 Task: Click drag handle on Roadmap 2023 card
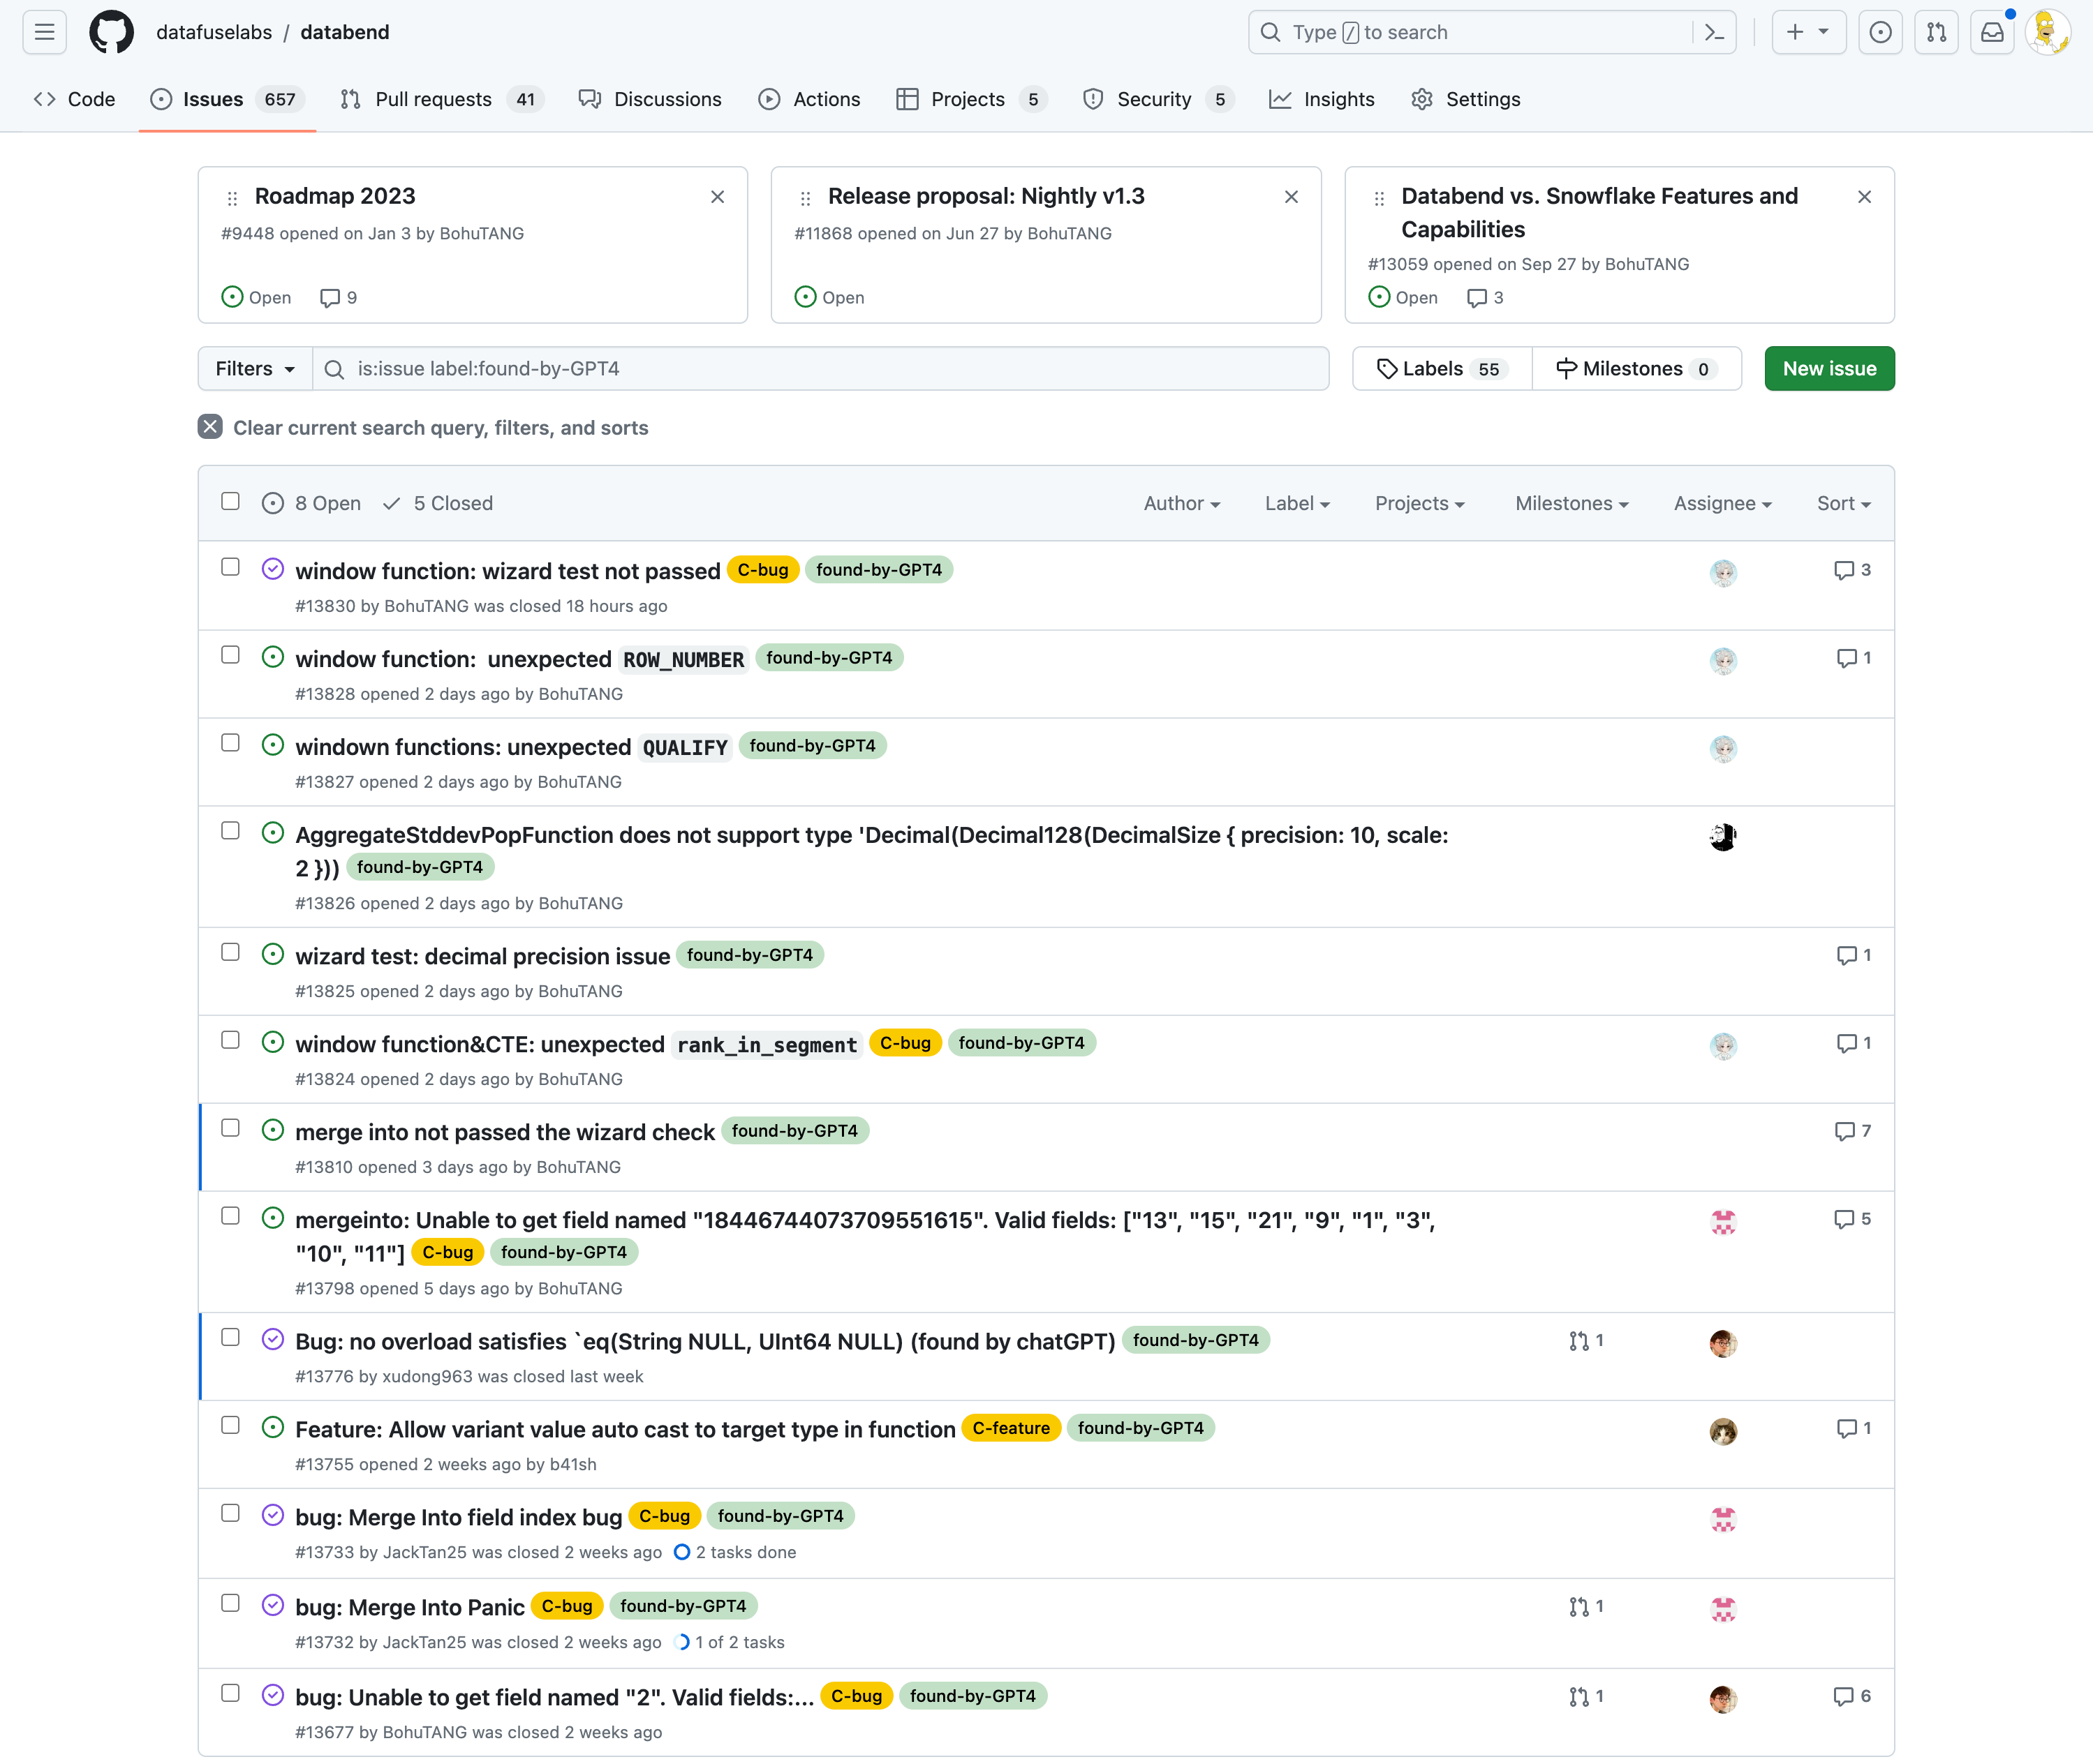click(232, 198)
